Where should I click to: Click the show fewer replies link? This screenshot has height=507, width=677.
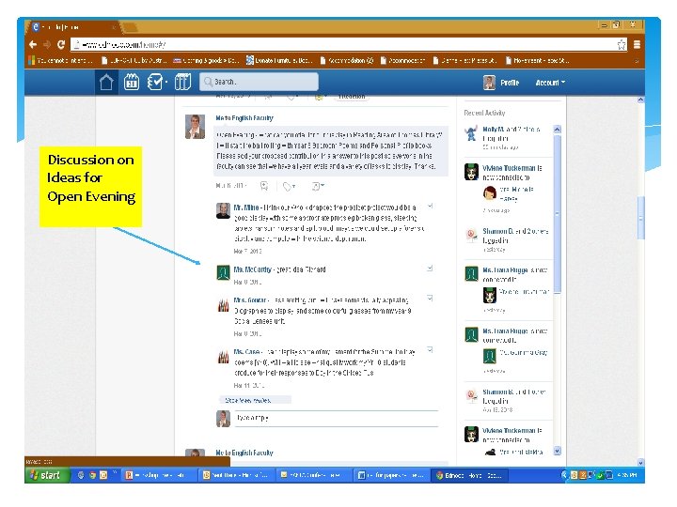(x=248, y=401)
